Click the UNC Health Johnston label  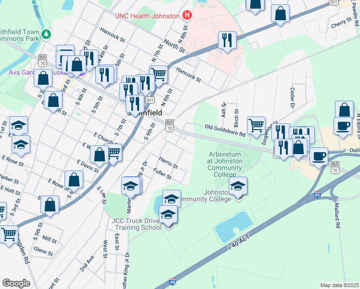pos(147,16)
